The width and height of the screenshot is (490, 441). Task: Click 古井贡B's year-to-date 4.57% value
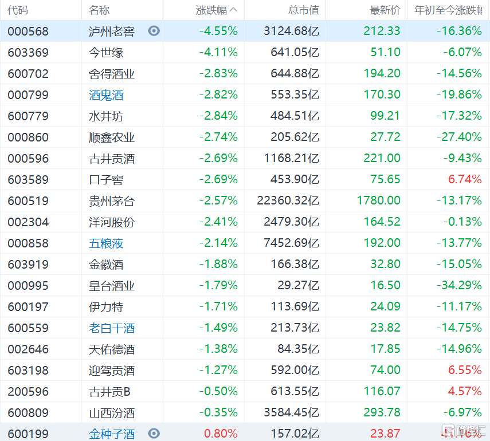point(465,391)
